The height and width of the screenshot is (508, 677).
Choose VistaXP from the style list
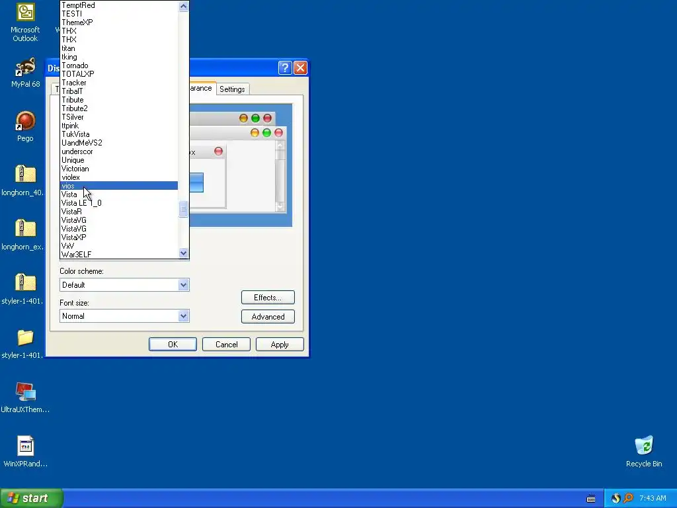coord(119,237)
